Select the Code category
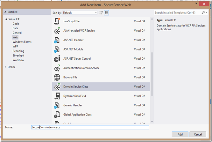 (x=16, y=24)
